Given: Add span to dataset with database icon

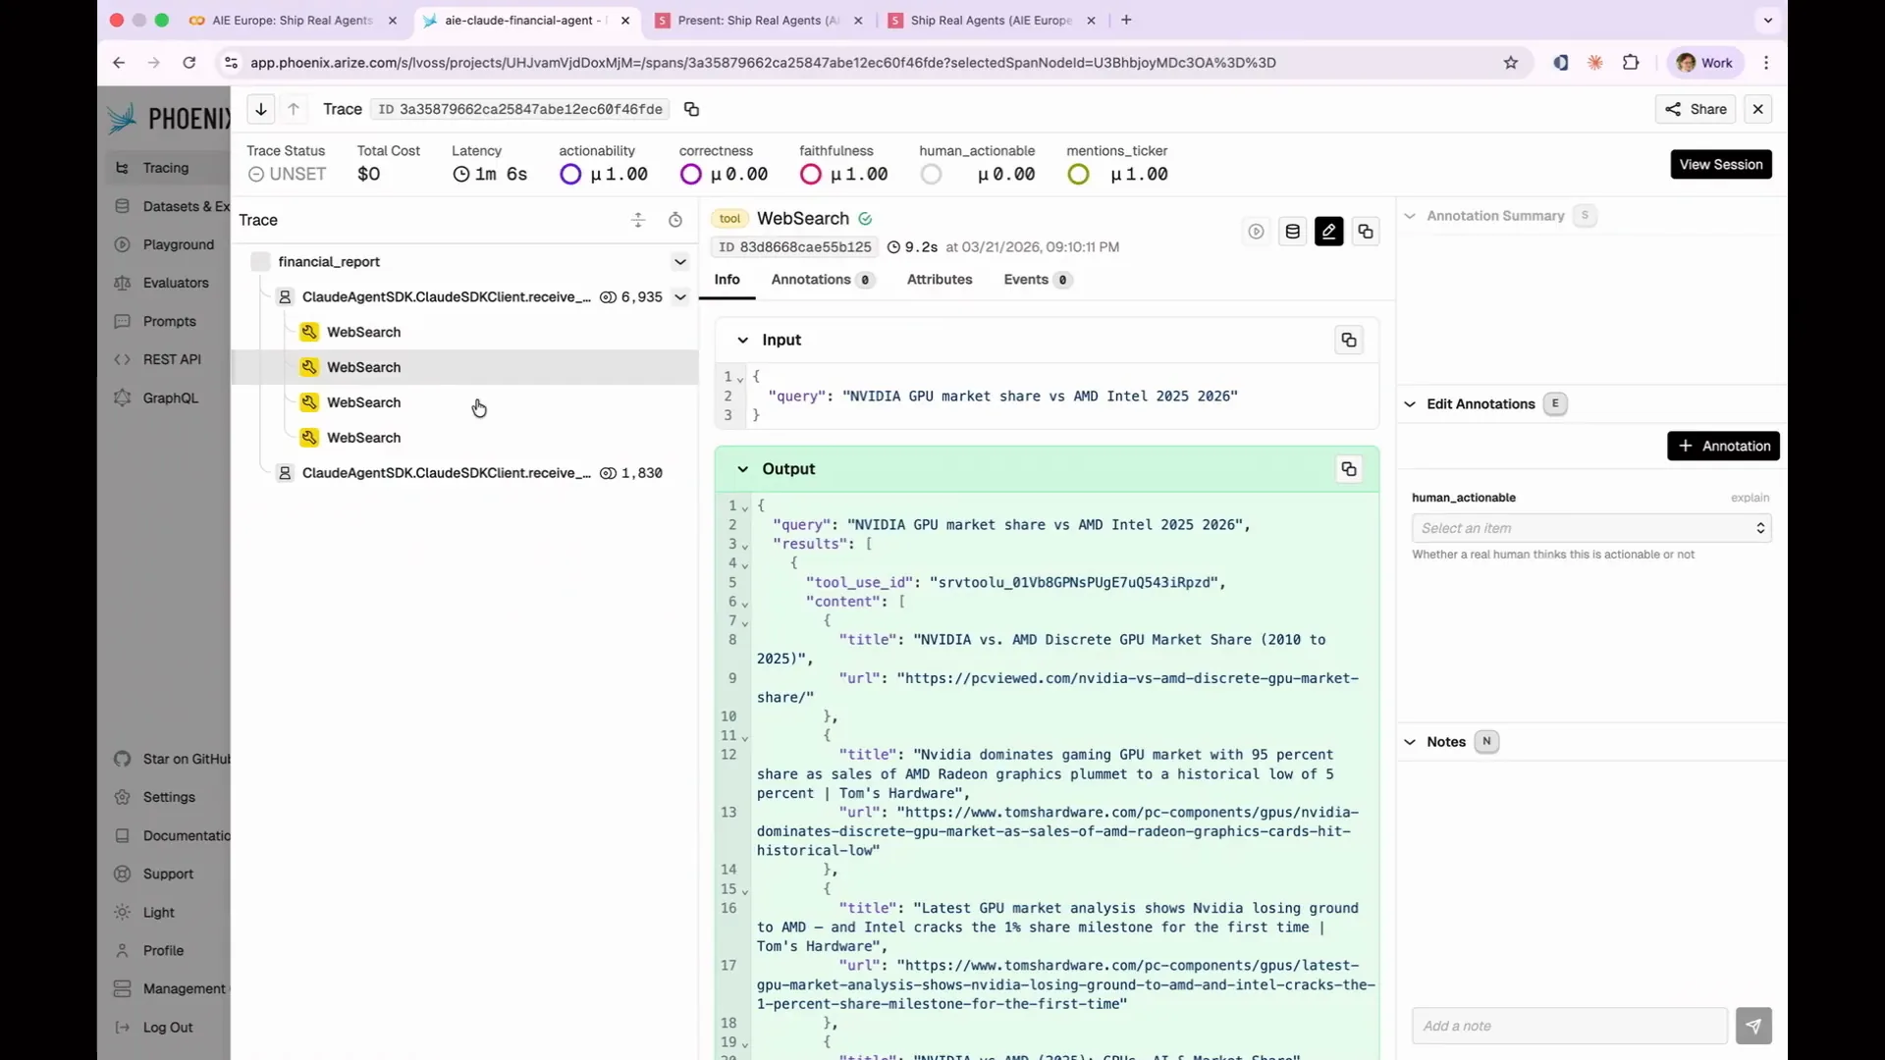Looking at the screenshot, I should pyautogui.click(x=1292, y=232).
